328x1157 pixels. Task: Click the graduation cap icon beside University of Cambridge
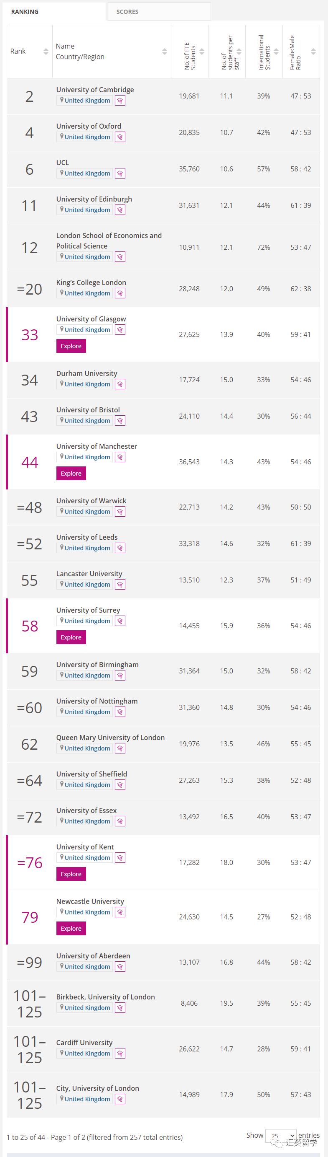[x=120, y=100]
